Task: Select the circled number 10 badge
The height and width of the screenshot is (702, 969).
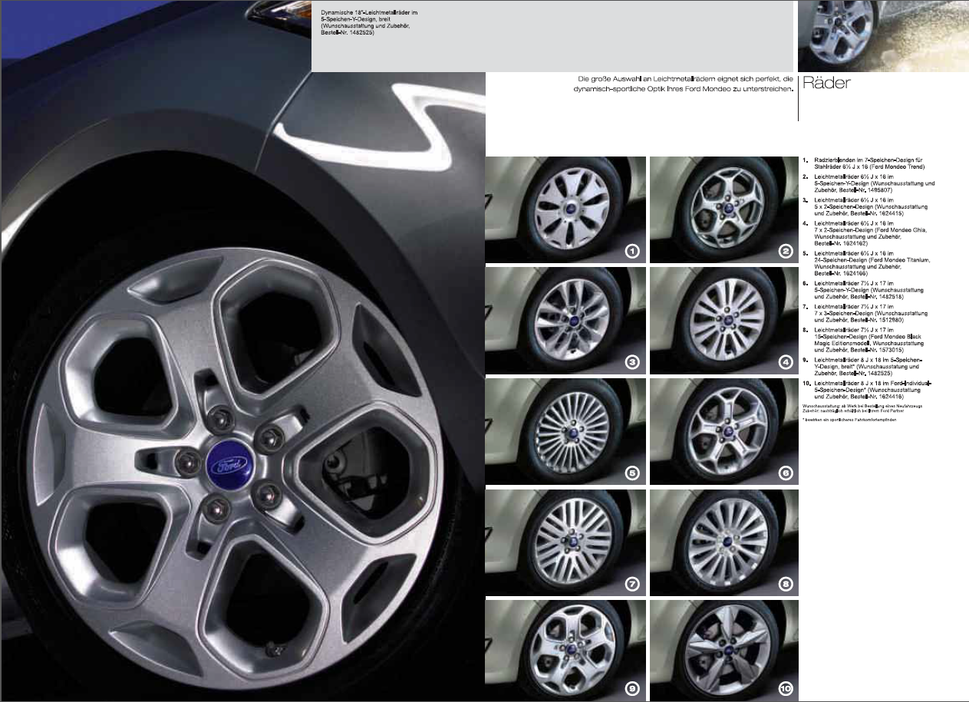Action: pyautogui.click(x=785, y=690)
